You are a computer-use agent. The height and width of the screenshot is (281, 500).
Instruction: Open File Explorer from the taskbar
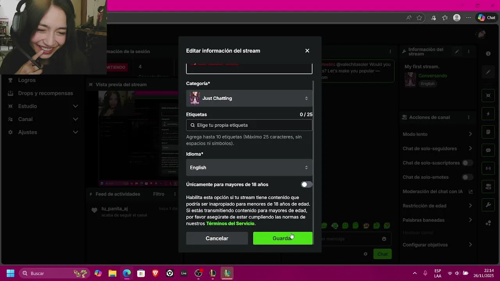(112, 273)
